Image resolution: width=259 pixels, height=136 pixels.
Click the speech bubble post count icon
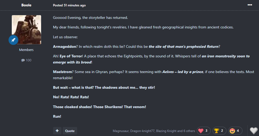click(23, 60)
